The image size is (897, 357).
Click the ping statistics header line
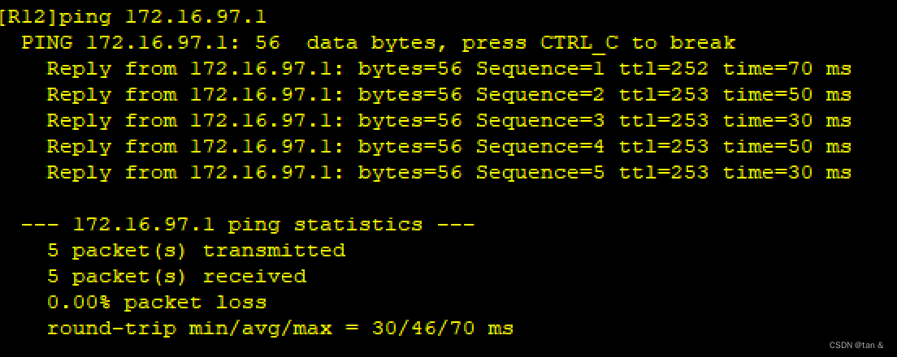[248, 225]
